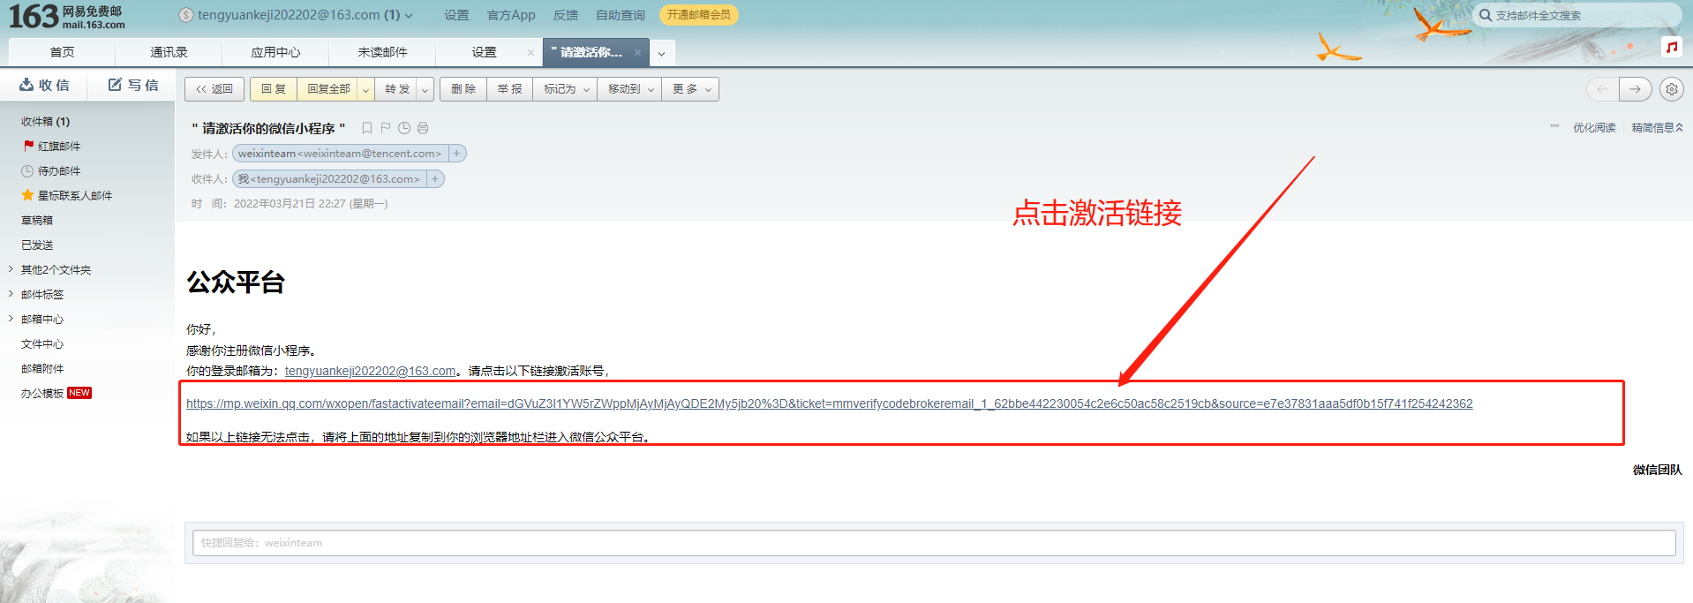The height and width of the screenshot is (603, 1693).
Task: Open 标记为 mark-as dropdown
Action: tap(566, 89)
